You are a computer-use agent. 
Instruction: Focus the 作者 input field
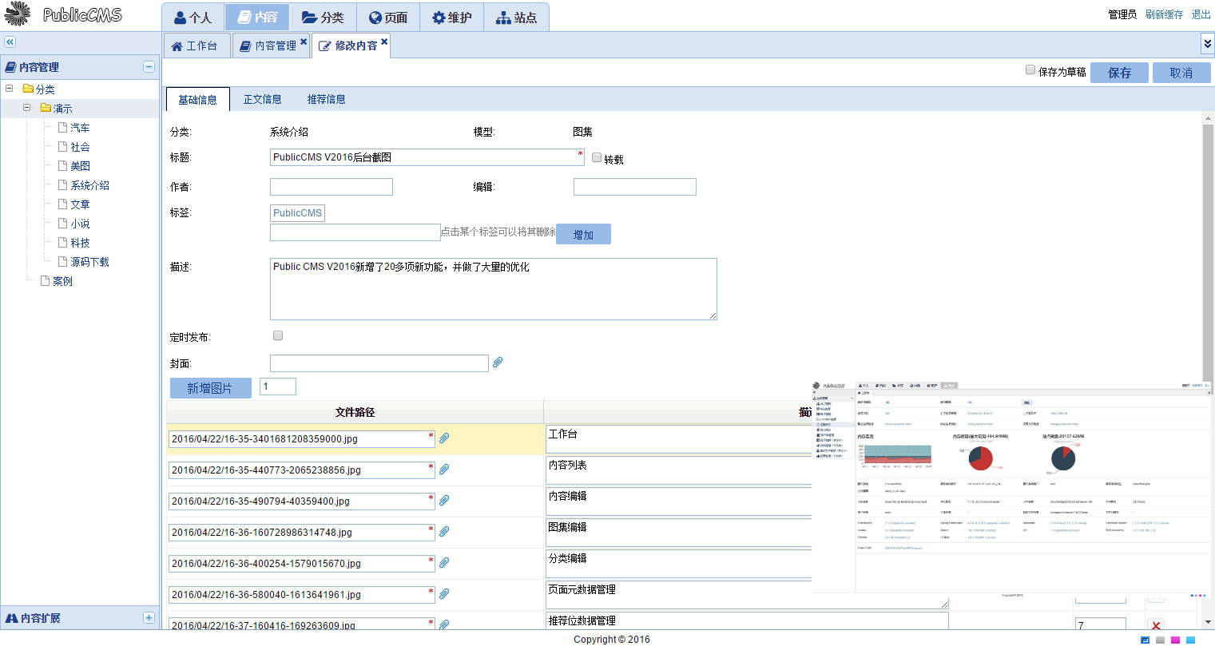pyautogui.click(x=332, y=187)
